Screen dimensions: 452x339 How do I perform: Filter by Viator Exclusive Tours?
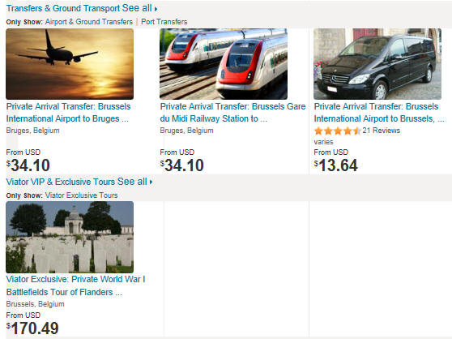[x=81, y=195]
